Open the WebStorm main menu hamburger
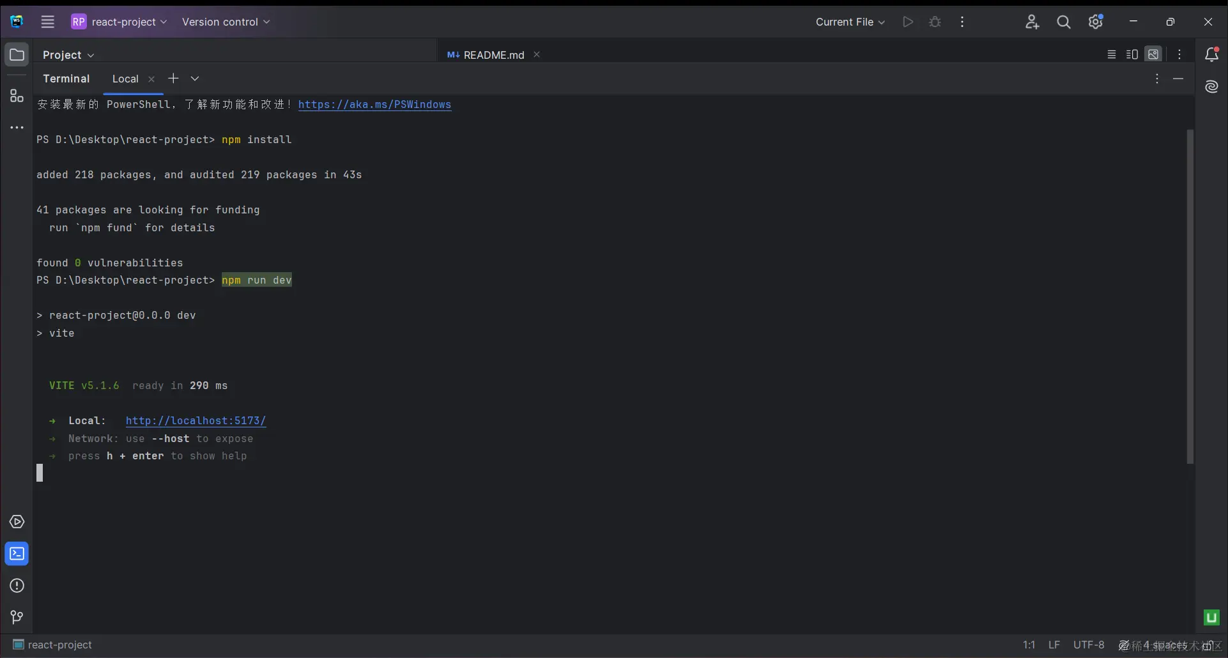1228x658 pixels. pyautogui.click(x=48, y=22)
